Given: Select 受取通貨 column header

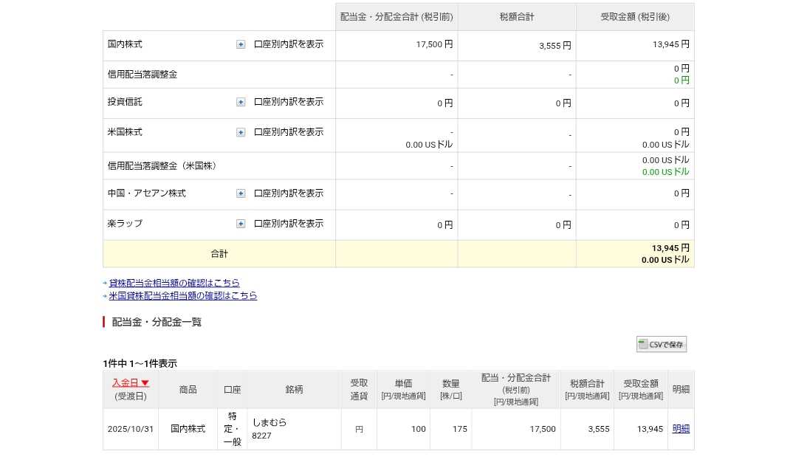Looking at the screenshot, I should tap(359, 390).
